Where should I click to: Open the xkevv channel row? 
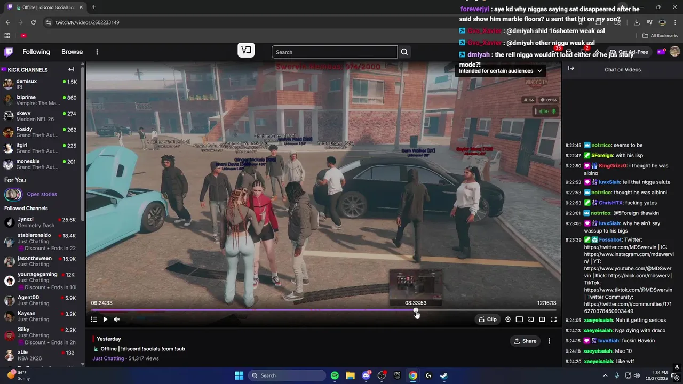pos(41,116)
